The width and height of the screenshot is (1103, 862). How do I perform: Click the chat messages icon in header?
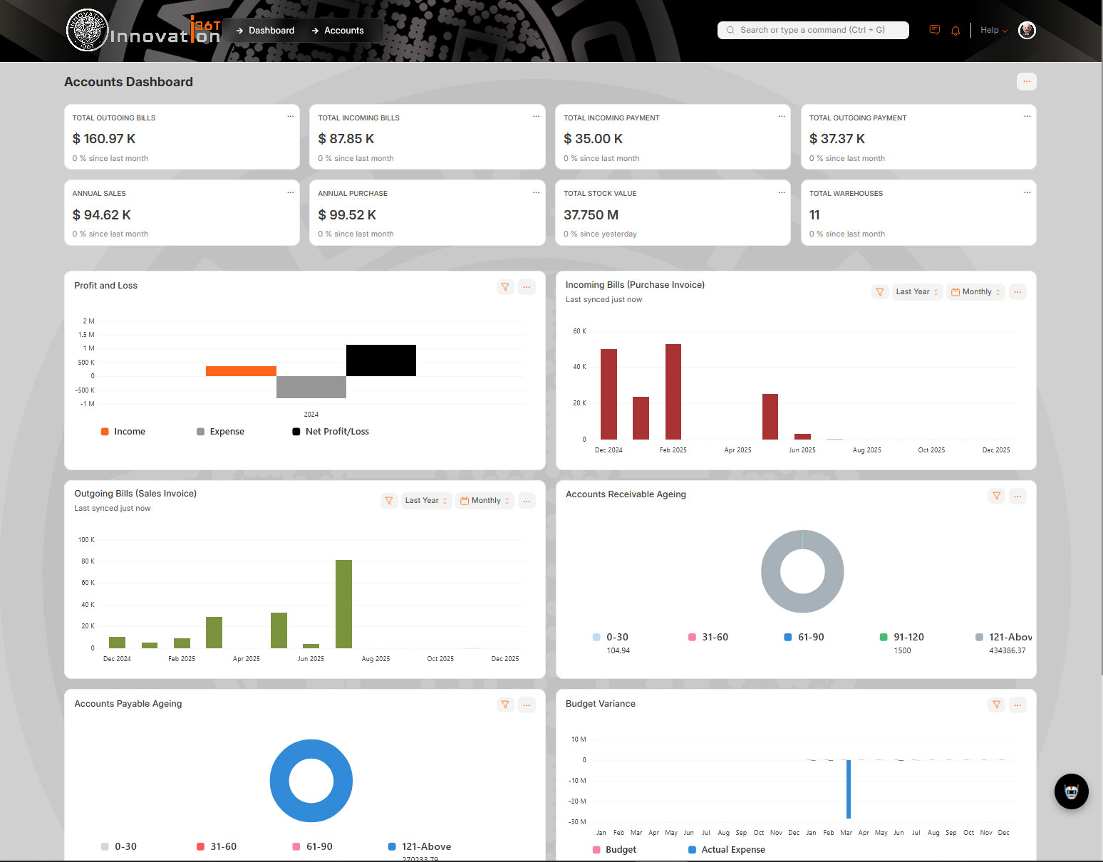tap(934, 30)
